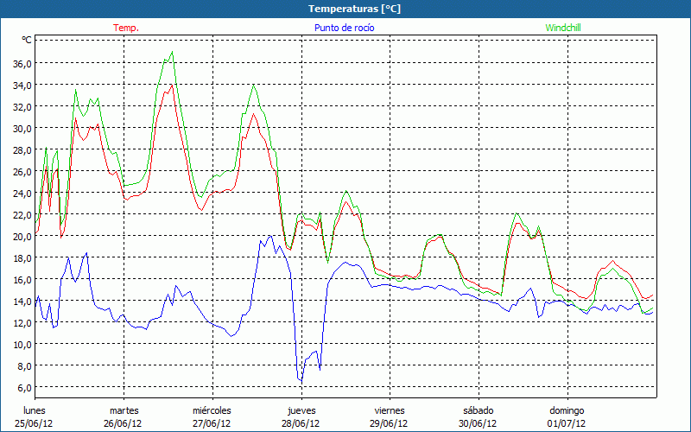Screen dimensions: 691x432
Task: Click the 36,0 y-axis value
Action: click(22, 63)
